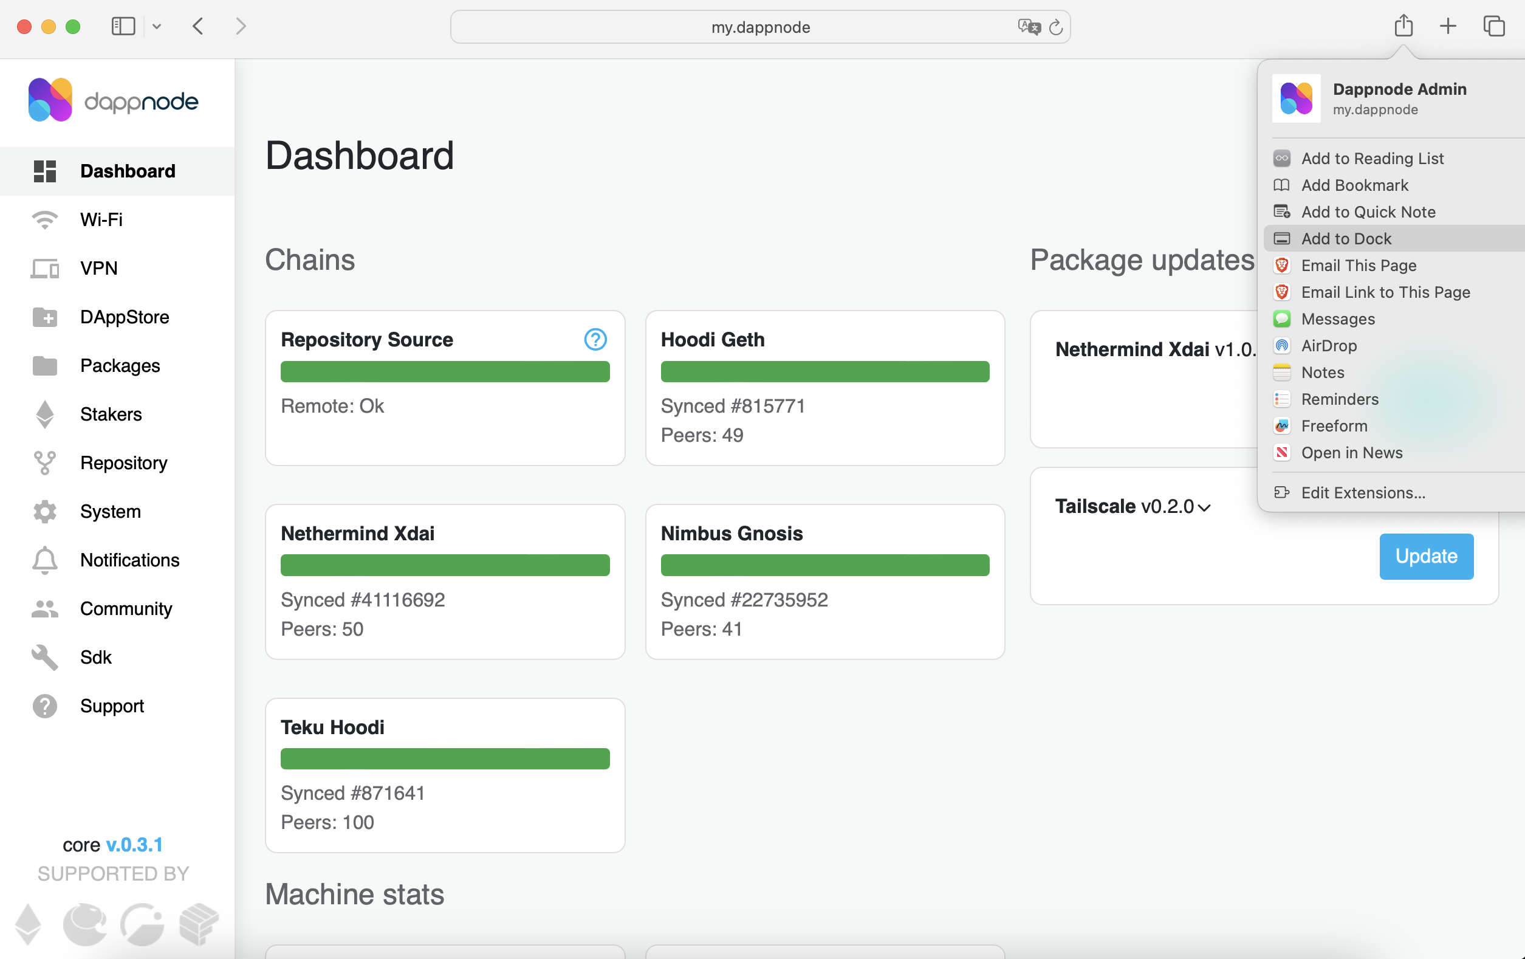The width and height of the screenshot is (1525, 959).
Task: Click the translate icon in address bar
Action: (1029, 27)
